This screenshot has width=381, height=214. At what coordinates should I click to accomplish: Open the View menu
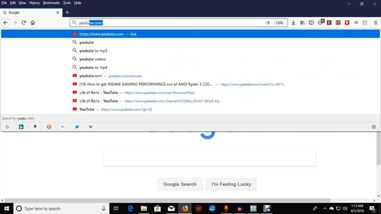click(x=23, y=3)
